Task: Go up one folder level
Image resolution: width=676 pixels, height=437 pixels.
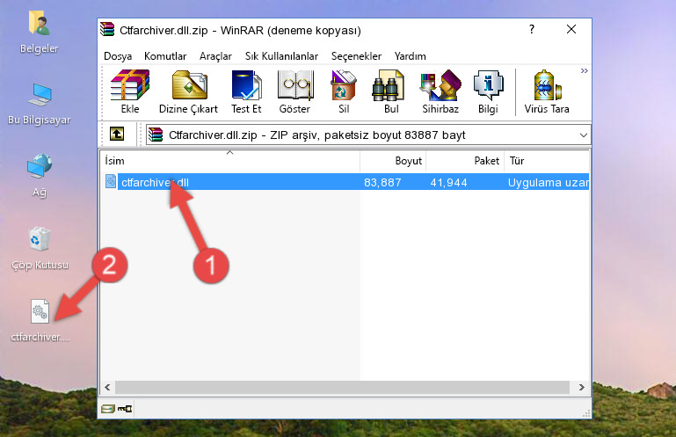Action: (x=117, y=134)
